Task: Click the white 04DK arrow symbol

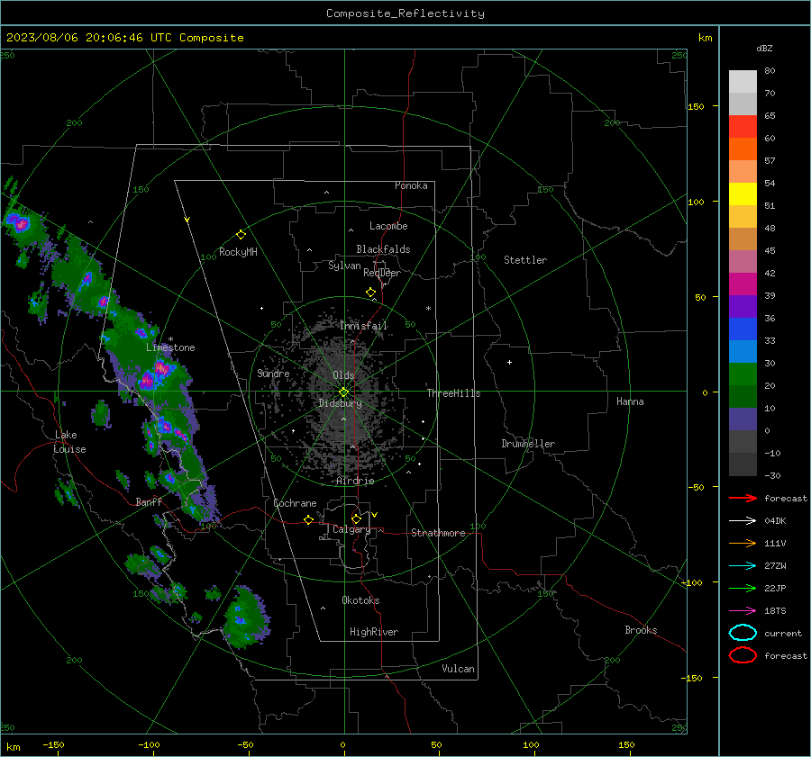Action: [x=743, y=520]
